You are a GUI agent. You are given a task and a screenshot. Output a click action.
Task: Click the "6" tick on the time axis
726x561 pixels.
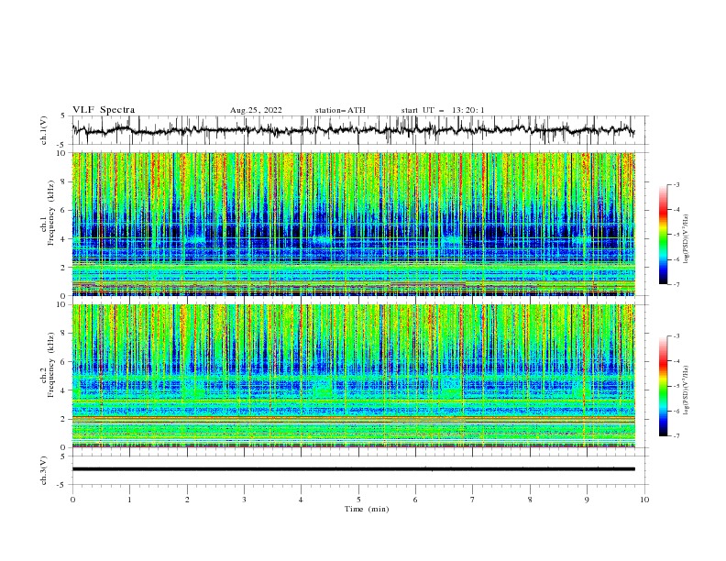point(415,500)
